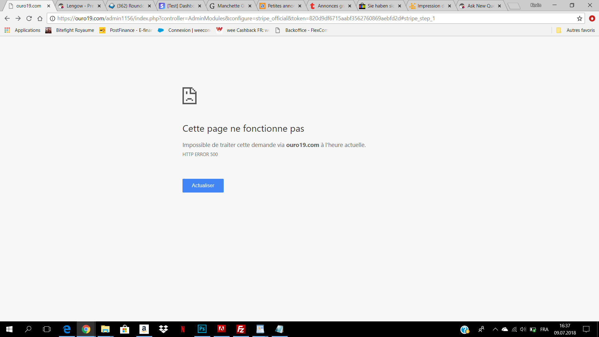Show hidden system tray icons
The image size is (599, 337).
(495, 329)
